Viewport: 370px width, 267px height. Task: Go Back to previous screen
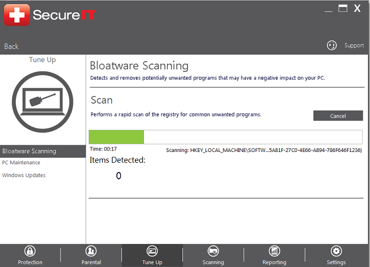[11, 46]
